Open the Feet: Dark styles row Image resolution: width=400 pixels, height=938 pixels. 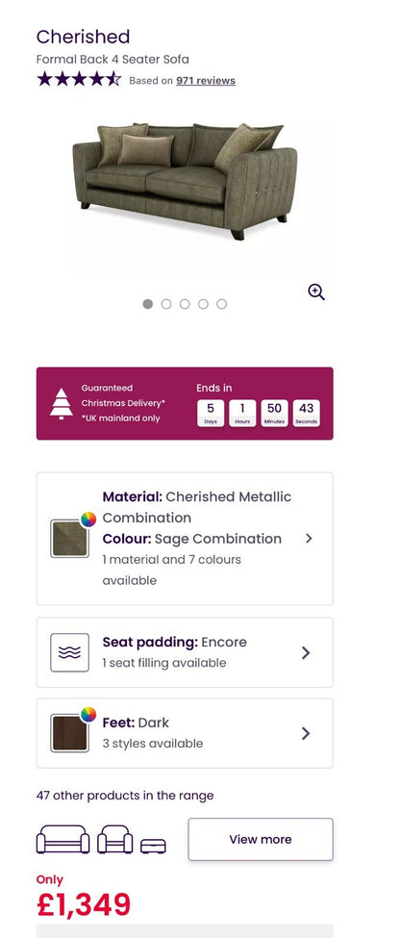(x=185, y=733)
